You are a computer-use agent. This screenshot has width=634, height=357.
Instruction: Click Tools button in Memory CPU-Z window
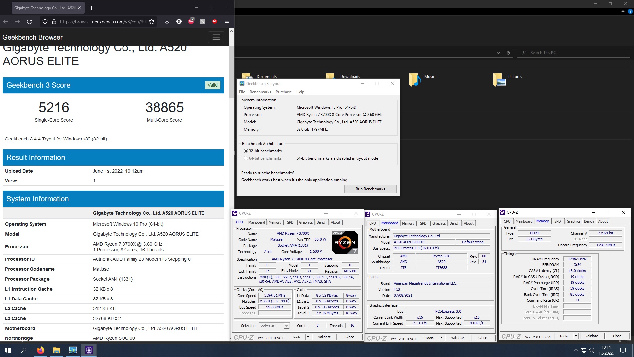564,336
